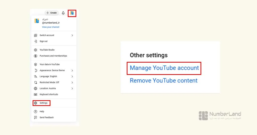
Task: Click the @numberland_ir handle text
Action: [x=51, y=23]
